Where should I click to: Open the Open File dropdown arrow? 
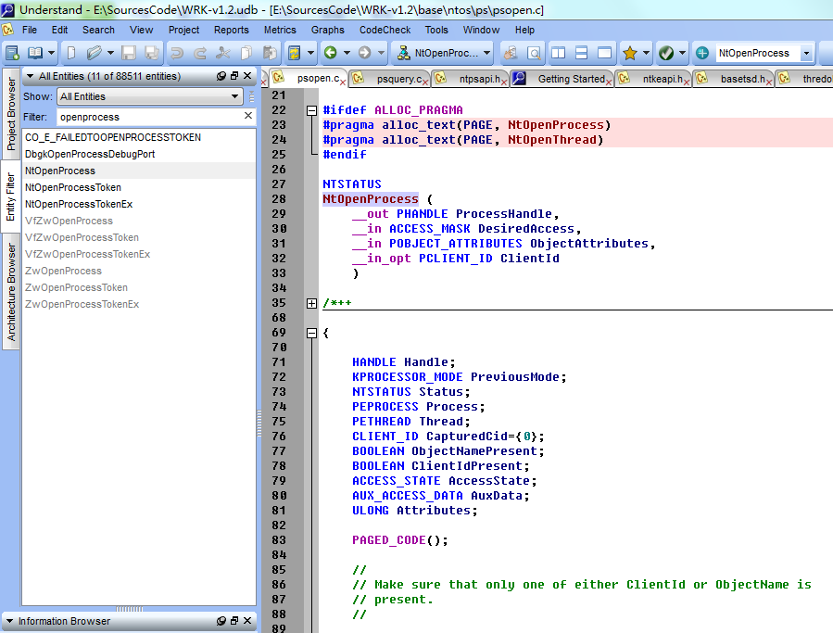pos(110,53)
